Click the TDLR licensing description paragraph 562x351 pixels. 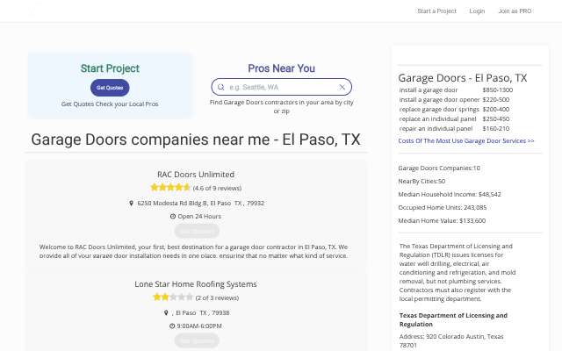click(458, 272)
